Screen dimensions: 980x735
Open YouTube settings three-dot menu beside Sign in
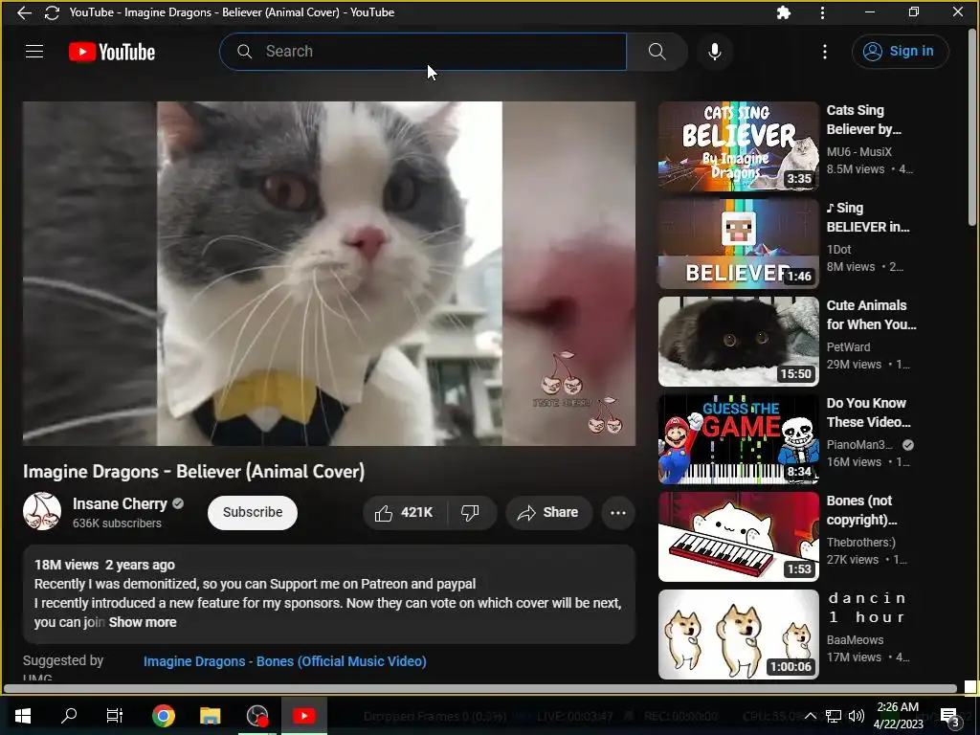point(825,52)
